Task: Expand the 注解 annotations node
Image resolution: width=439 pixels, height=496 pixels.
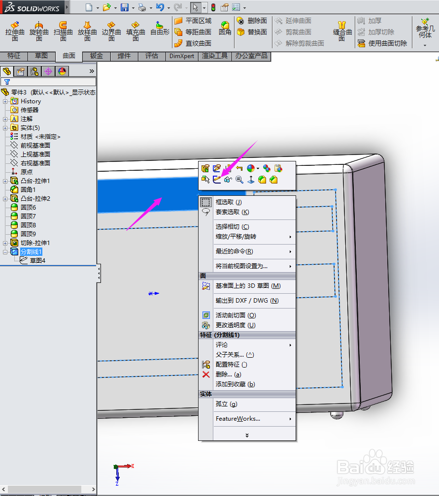Action: pyautogui.click(x=5, y=119)
